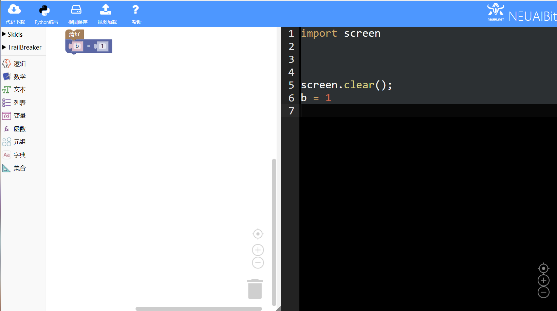Click the 代码下载 cloud download icon

14,10
